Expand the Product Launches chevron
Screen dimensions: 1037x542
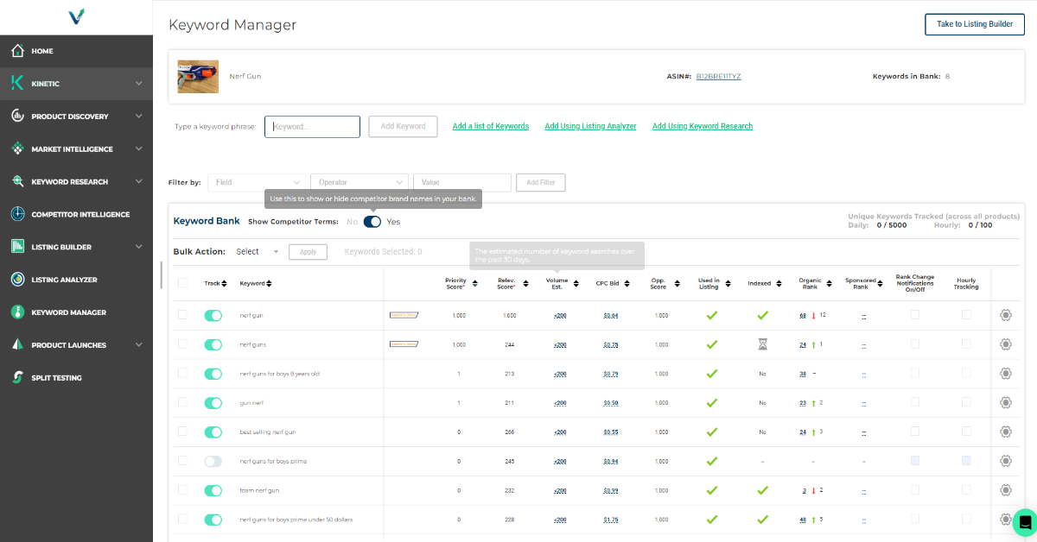point(139,345)
